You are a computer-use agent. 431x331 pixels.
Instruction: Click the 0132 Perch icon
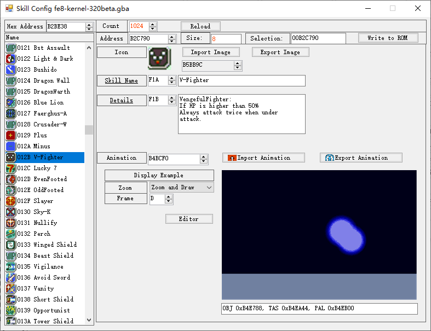click(x=11, y=234)
